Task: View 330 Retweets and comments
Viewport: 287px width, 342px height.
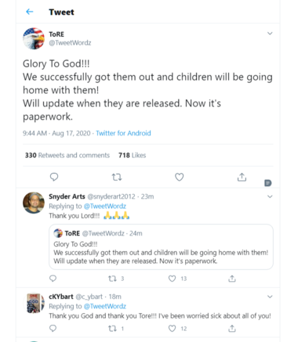Action: tap(67, 155)
